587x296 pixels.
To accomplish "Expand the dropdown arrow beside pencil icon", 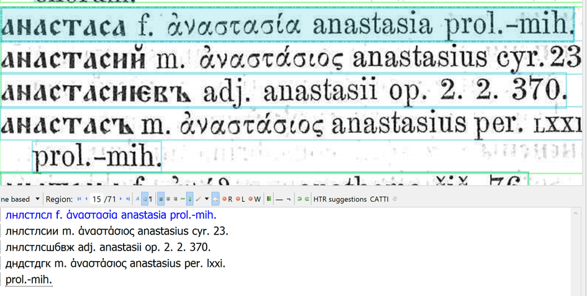I will [x=207, y=199].
